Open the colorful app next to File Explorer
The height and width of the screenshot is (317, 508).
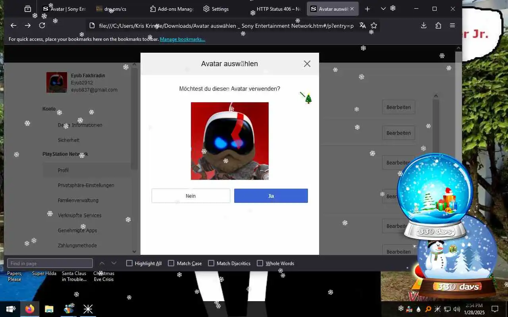coord(68,309)
